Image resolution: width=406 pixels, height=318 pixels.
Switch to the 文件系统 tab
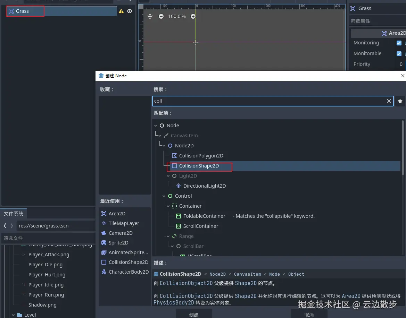pos(14,214)
